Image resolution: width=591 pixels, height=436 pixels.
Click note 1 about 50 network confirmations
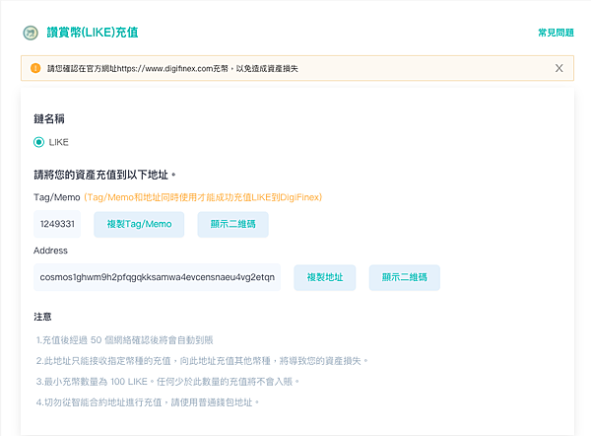pos(125,340)
